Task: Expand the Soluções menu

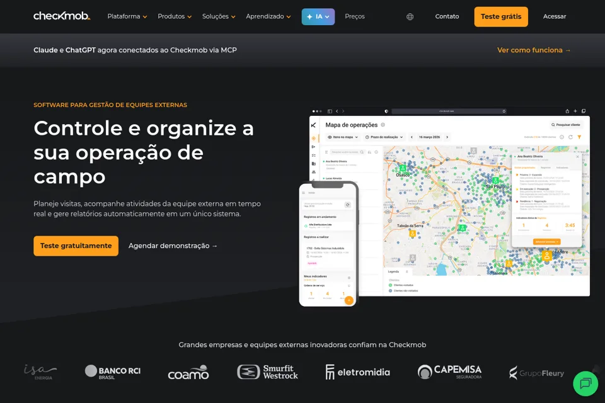Action: (219, 16)
